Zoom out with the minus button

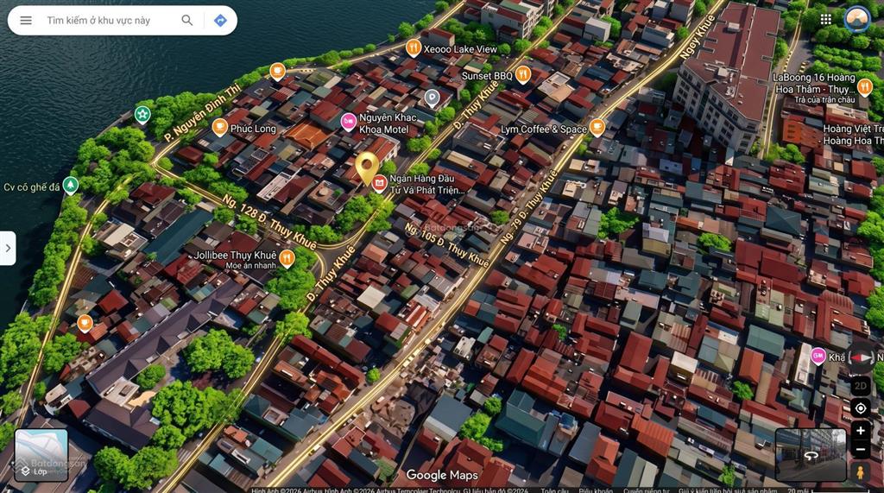[861, 450]
